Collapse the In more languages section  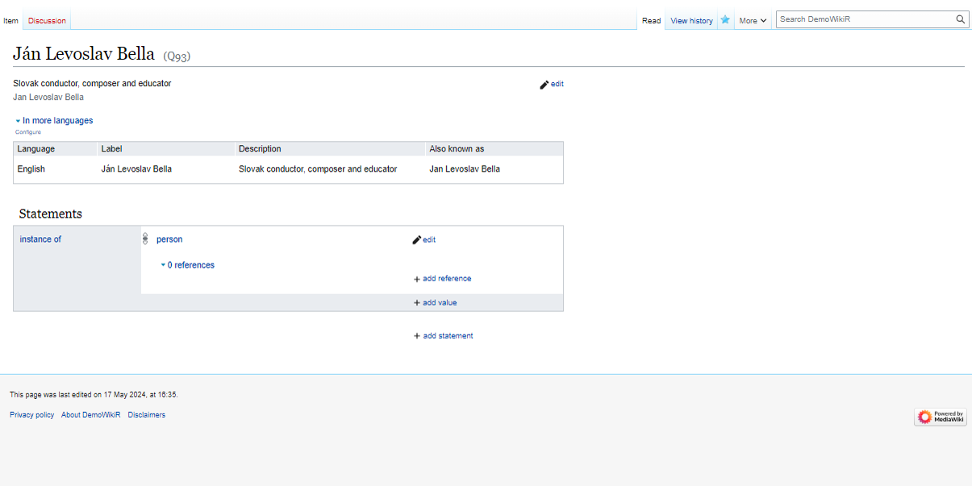tap(54, 121)
